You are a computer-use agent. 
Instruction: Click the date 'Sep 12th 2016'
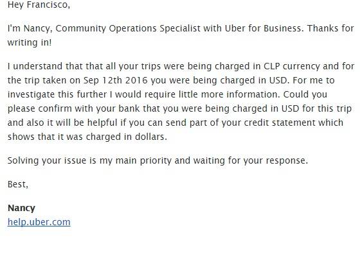pyautogui.click(x=116, y=80)
